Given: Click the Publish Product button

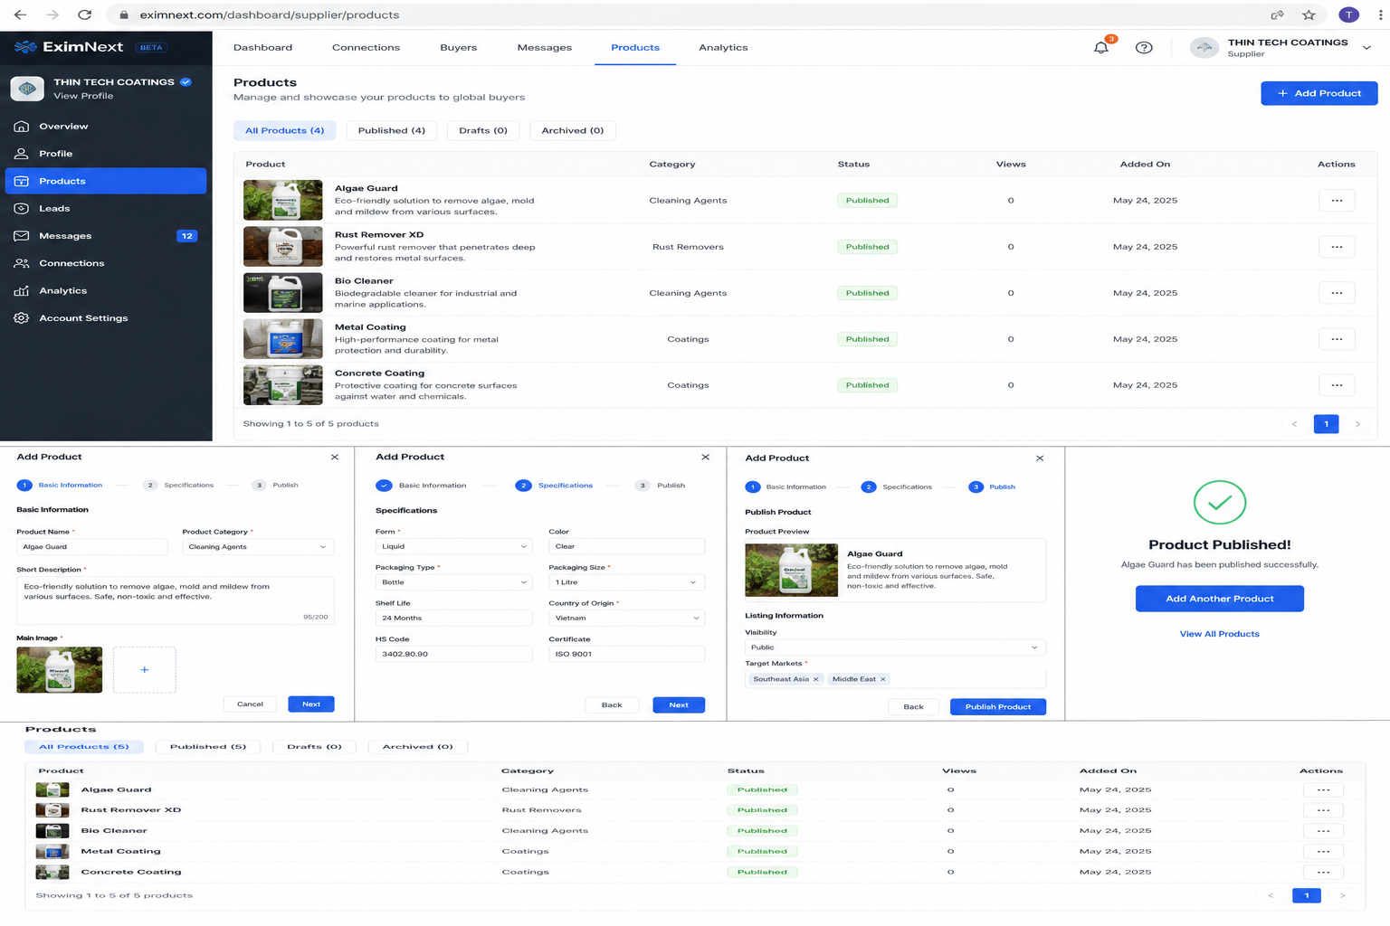Looking at the screenshot, I should 998,707.
